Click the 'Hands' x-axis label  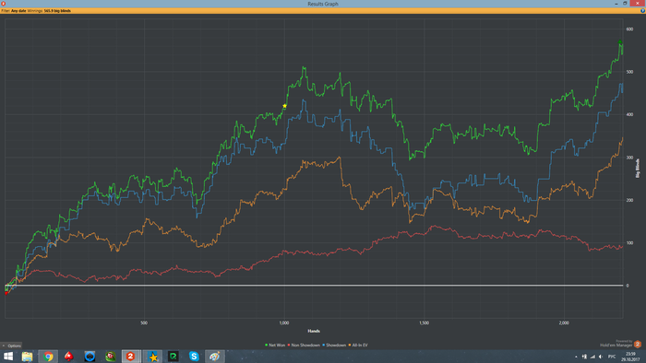pos(314,331)
